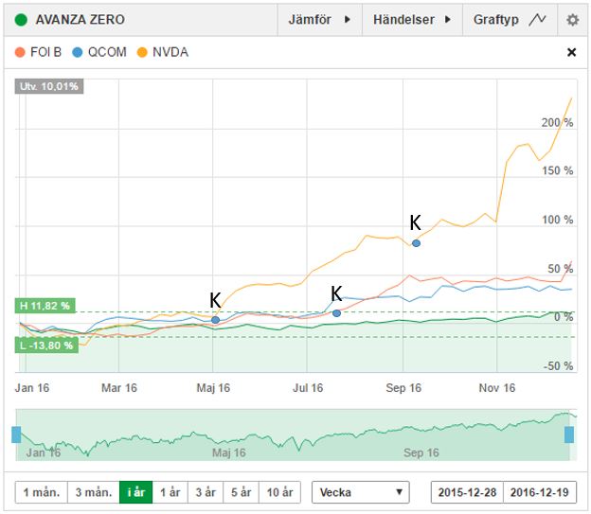
Task: Select the 5 år time range
Action: coord(241,492)
